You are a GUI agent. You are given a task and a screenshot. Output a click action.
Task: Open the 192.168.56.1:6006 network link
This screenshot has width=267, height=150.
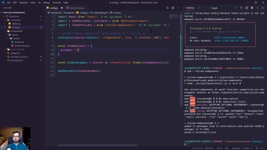[x=232, y=41]
